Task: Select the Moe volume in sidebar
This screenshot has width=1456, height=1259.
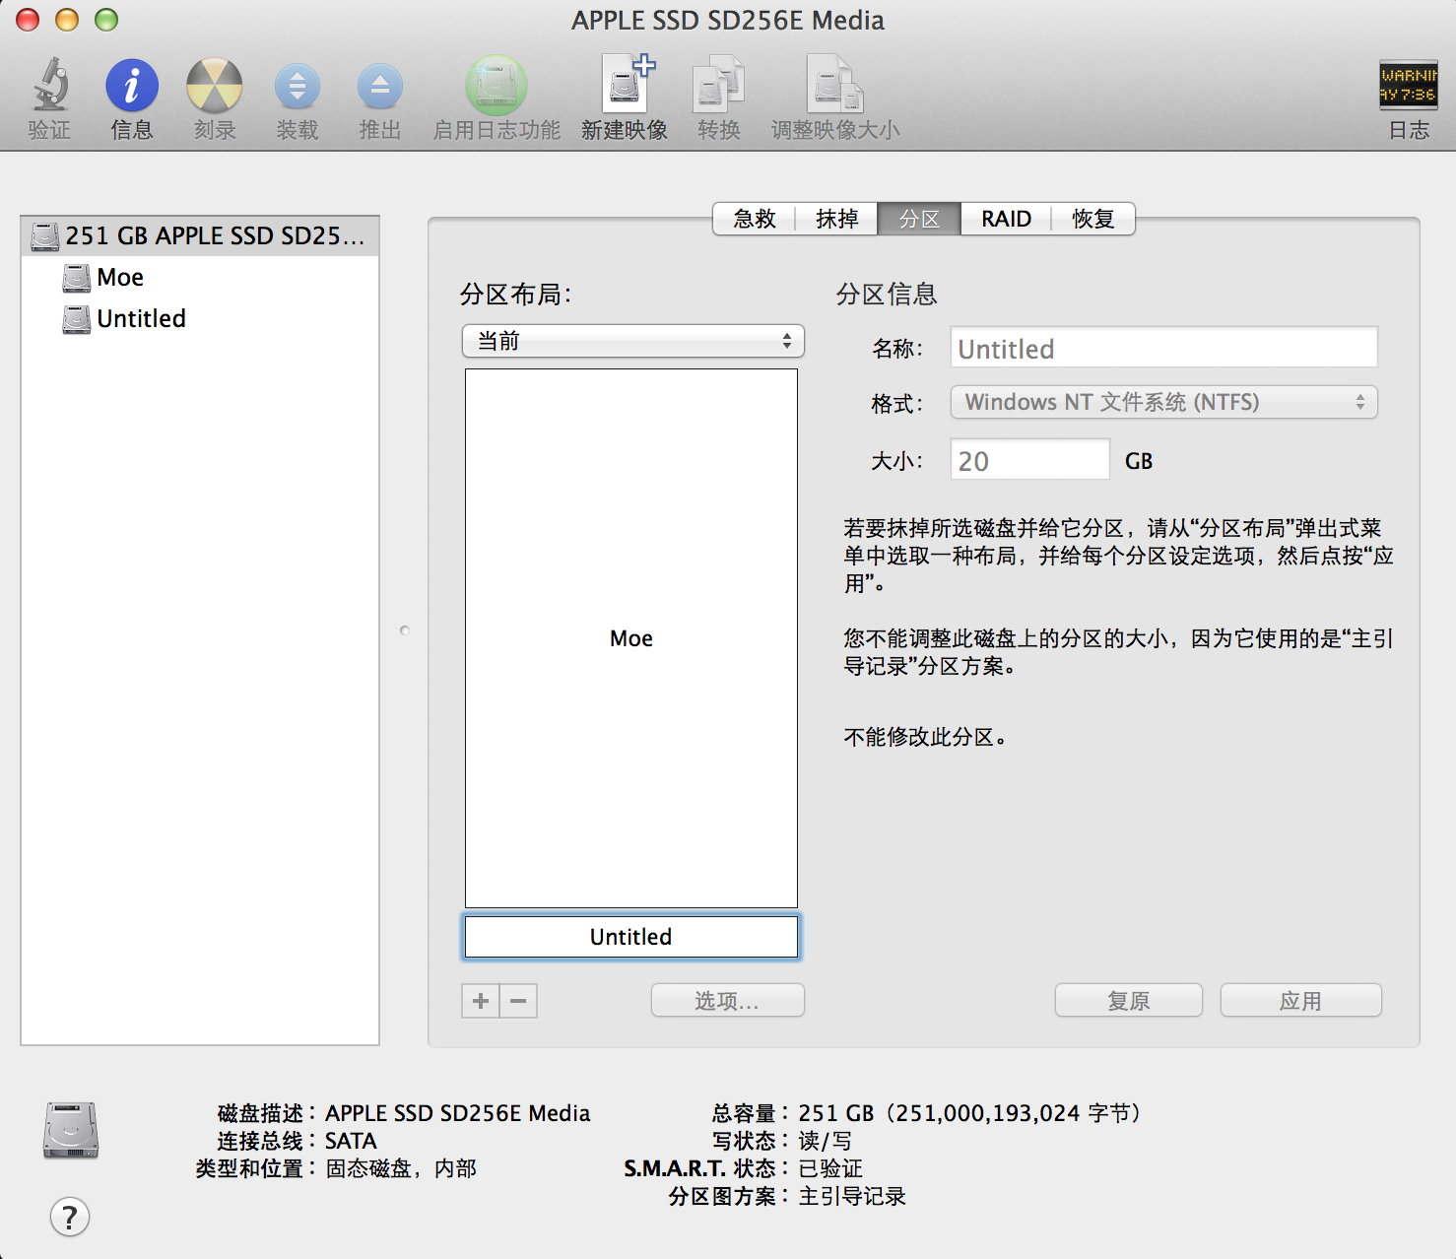Action: [120, 278]
